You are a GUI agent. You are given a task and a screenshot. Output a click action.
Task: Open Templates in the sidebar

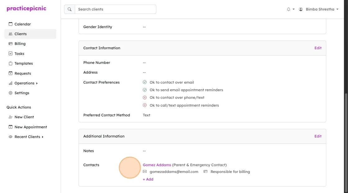24,63
